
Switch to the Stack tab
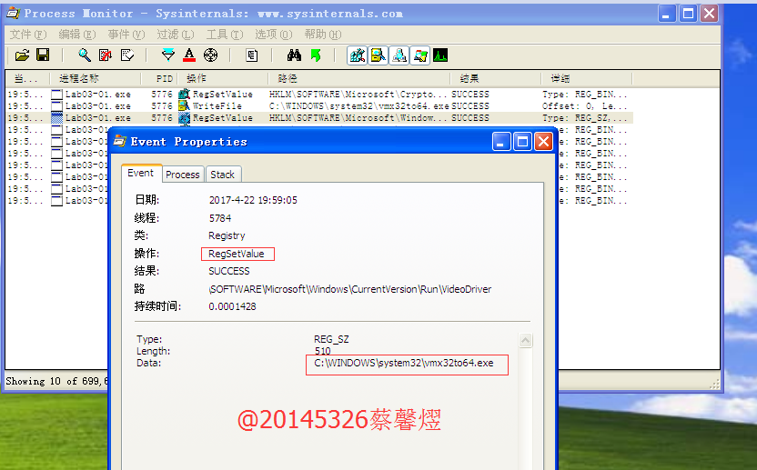click(222, 175)
